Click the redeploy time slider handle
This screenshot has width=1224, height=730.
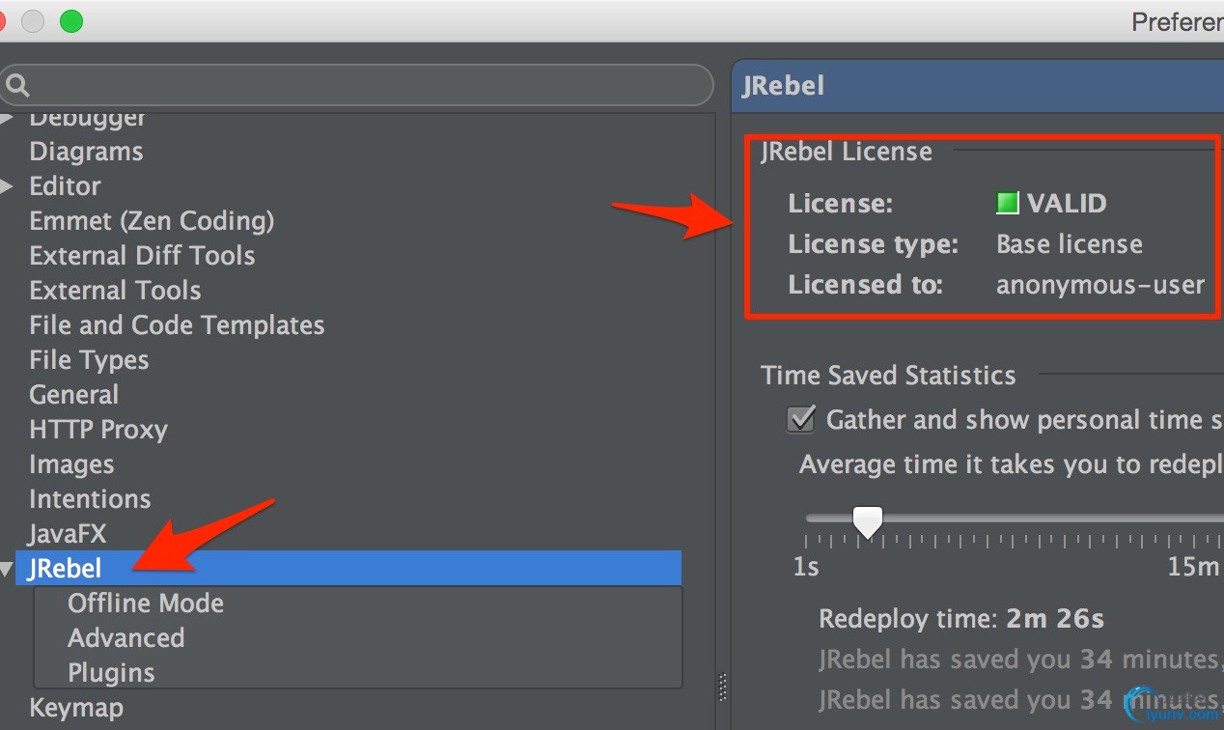coord(868,522)
